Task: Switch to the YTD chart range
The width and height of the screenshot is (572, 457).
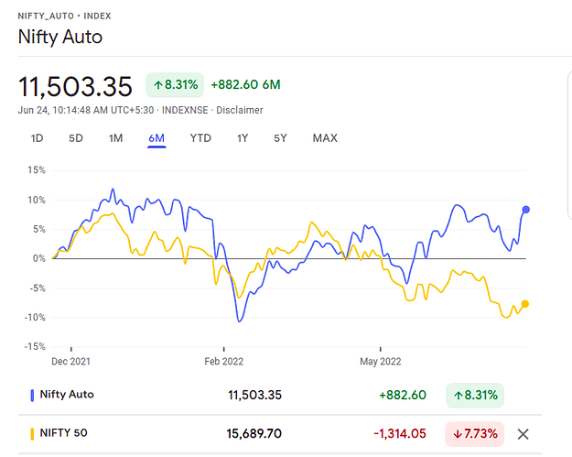Action: [200, 138]
